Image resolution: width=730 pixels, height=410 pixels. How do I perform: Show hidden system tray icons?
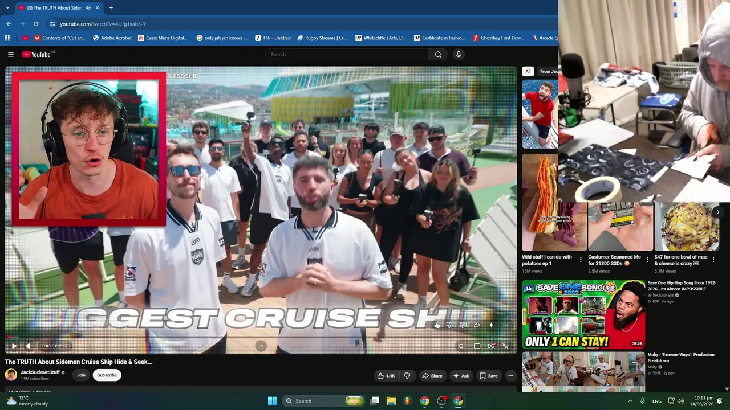click(630, 401)
